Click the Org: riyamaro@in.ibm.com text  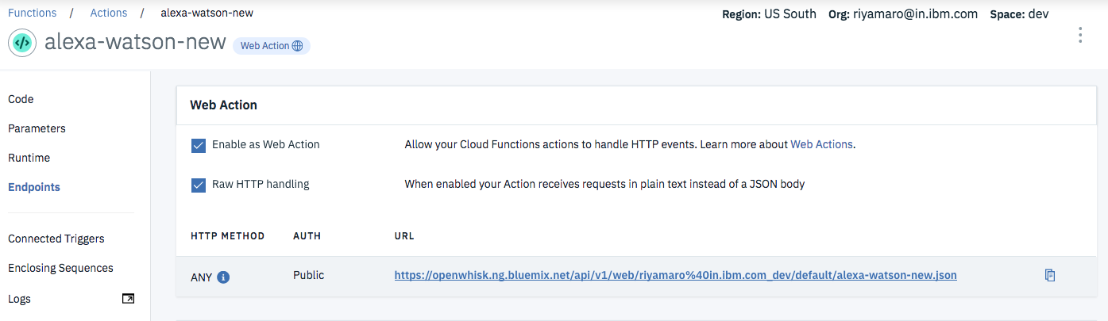click(x=903, y=13)
